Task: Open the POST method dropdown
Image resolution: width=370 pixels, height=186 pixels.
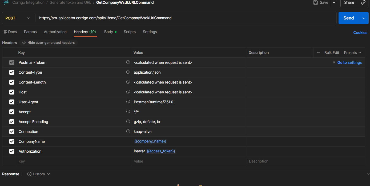Action: pyautogui.click(x=18, y=18)
